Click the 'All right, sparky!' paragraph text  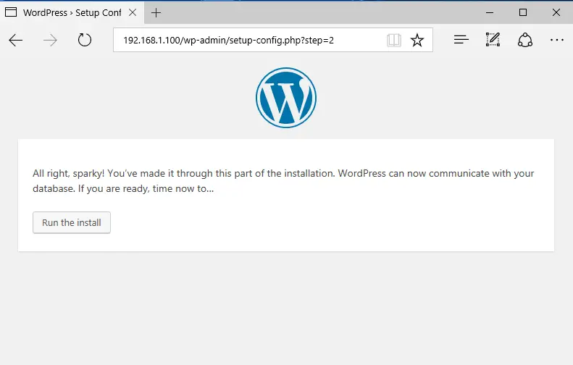point(283,181)
